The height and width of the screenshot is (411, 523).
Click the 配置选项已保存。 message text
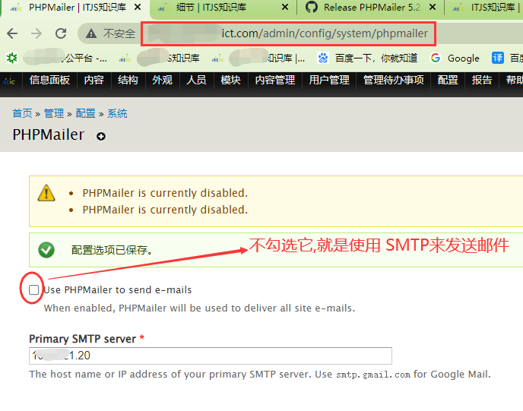point(112,250)
